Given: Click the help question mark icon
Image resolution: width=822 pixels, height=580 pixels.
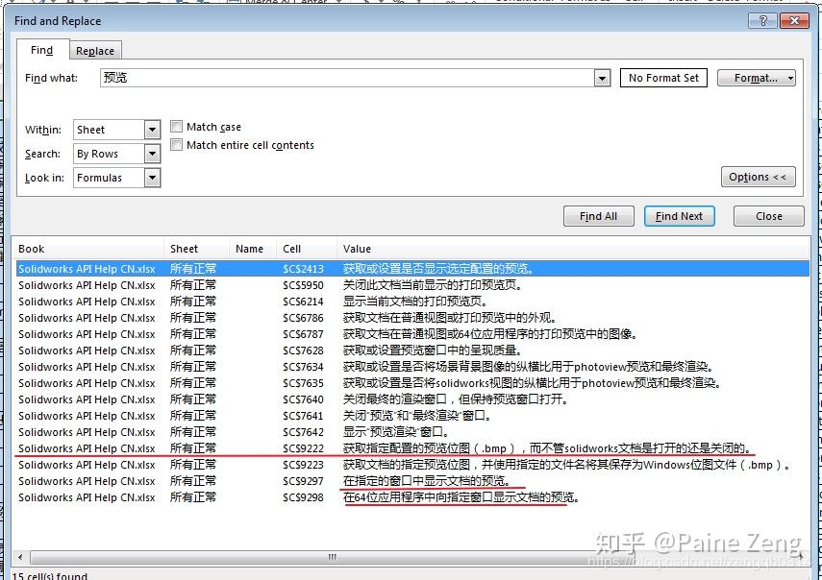Looking at the screenshot, I should pos(762,20).
